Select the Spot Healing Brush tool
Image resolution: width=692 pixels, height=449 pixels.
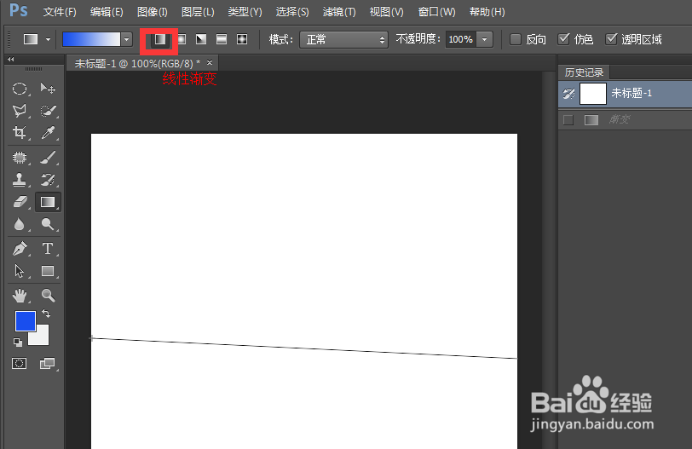tap(20, 158)
